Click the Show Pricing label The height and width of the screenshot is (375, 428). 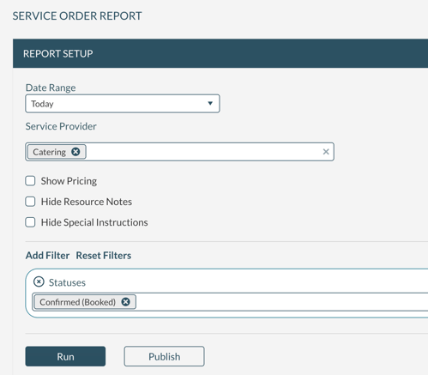coord(69,181)
